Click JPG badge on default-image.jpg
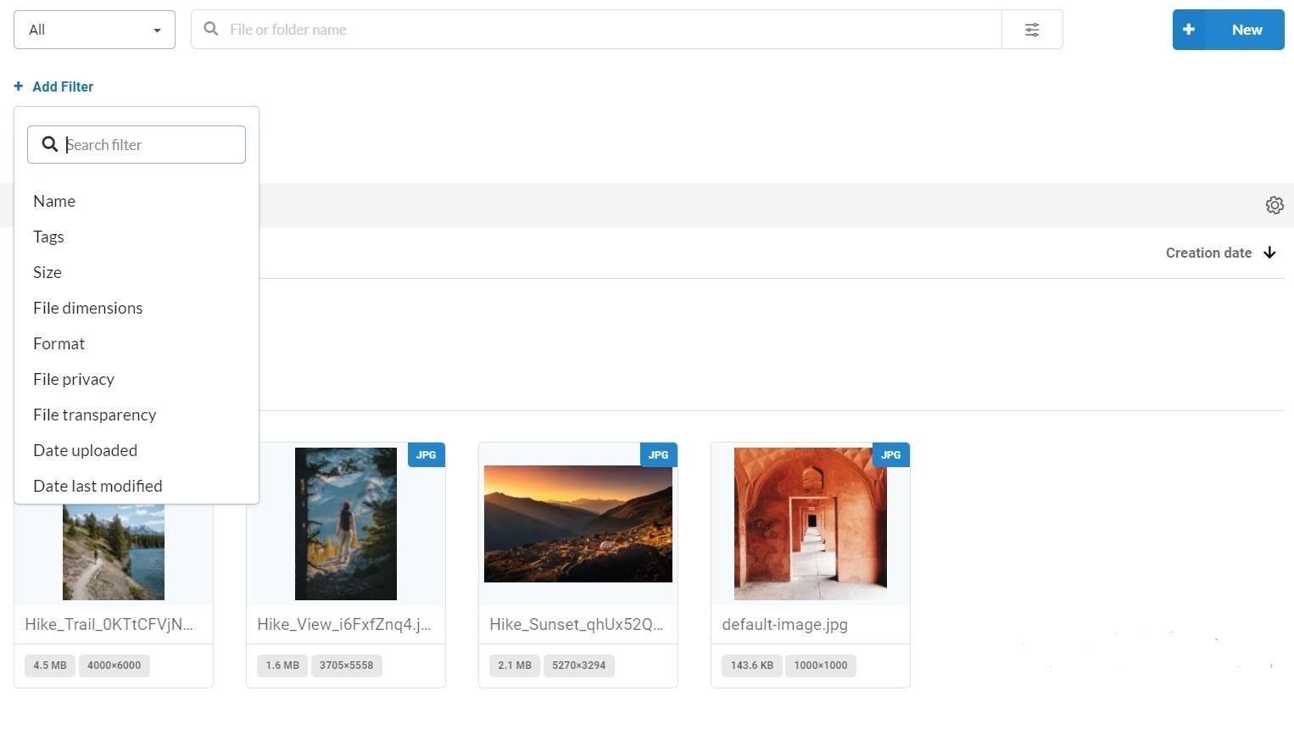 (890, 454)
